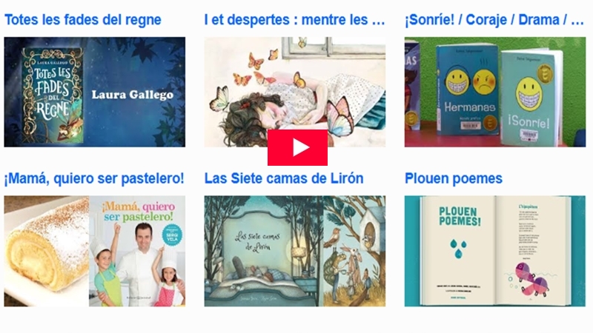
Task: Click the Totes les Fades del Regne book cover
Action: coord(53,95)
